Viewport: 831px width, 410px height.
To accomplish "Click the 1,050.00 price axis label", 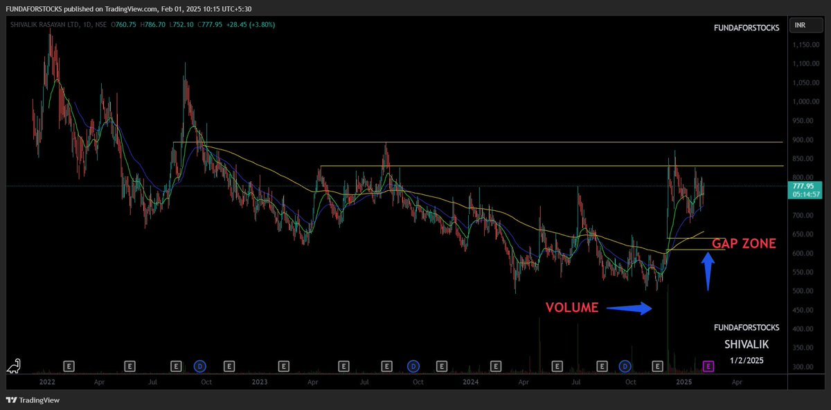I will pos(805,83).
